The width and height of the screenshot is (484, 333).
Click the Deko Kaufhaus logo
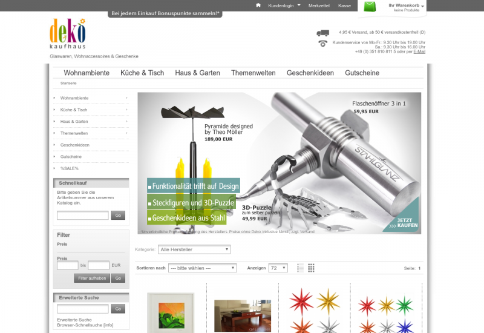[x=68, y=35]
